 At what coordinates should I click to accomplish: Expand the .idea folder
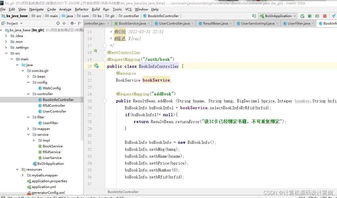point(6,36)
